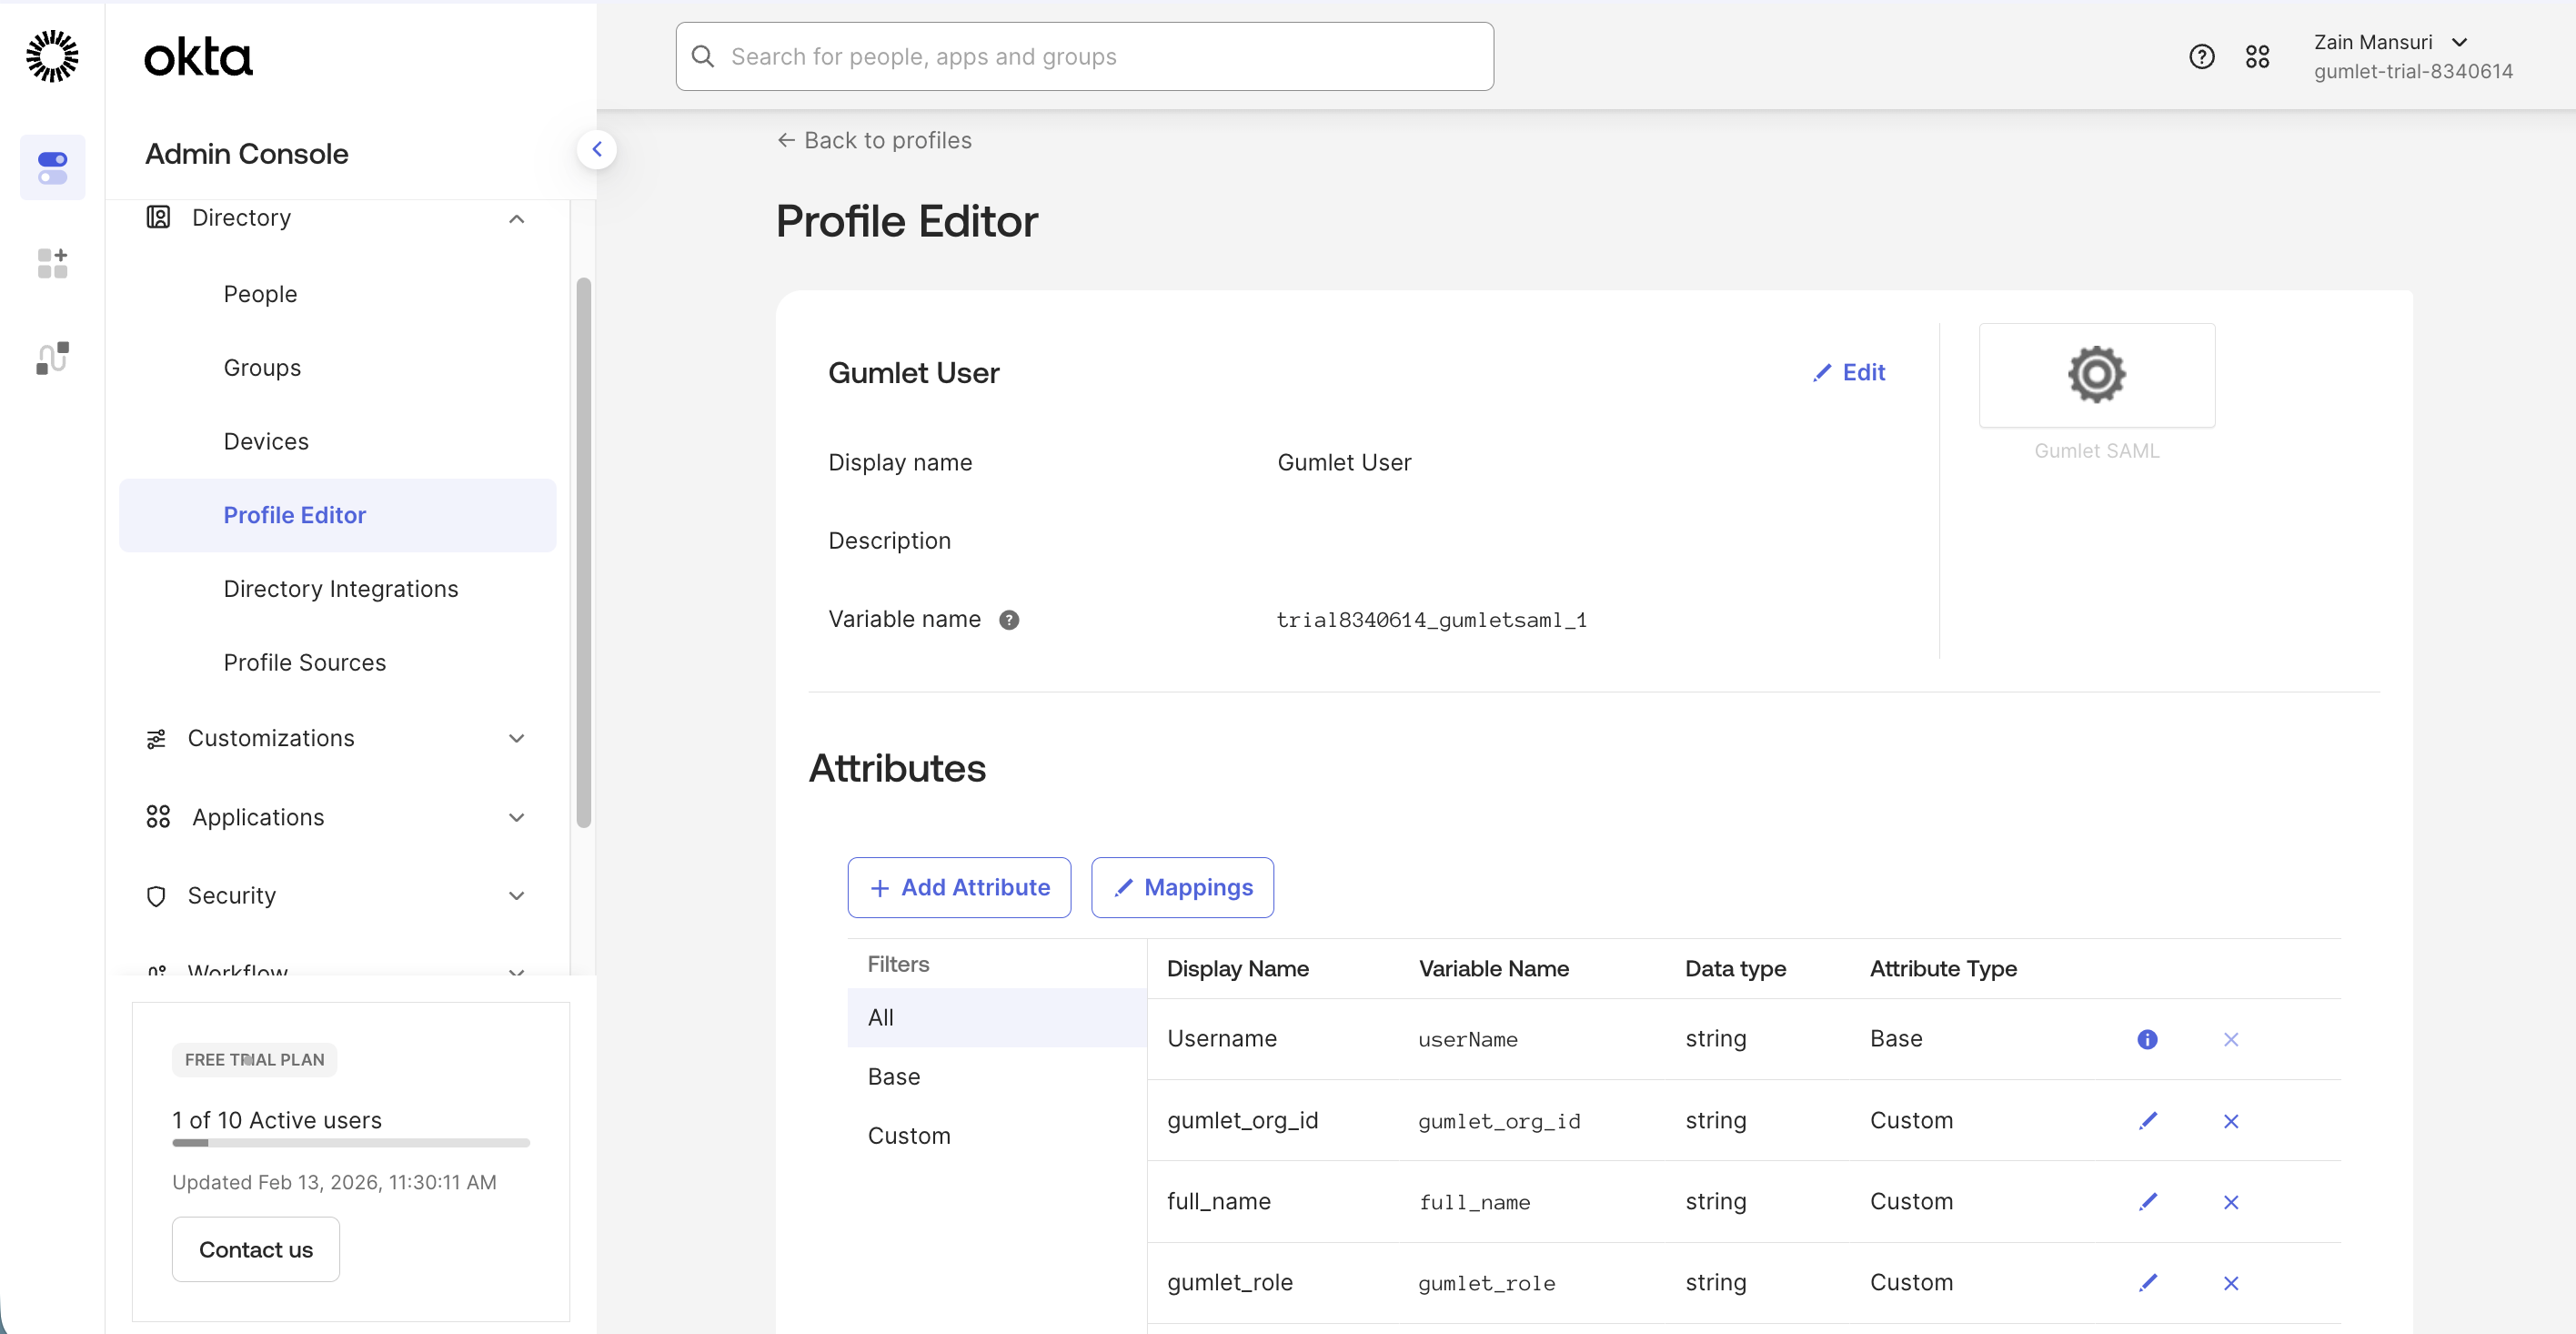
Task: Click the info icon on Username row
Action: click(2147, 1040)
